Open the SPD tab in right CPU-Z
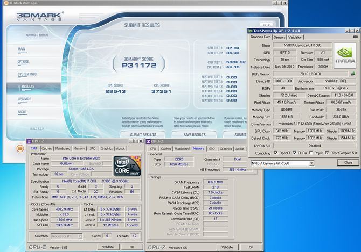The width and height of the screenshot is (361, 252). [212, 149]
